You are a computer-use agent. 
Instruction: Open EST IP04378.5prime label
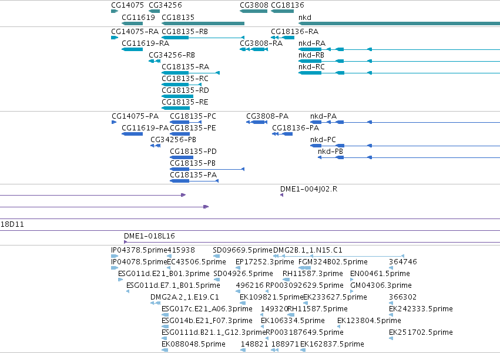pyautogui.click(x=139, y=251)
